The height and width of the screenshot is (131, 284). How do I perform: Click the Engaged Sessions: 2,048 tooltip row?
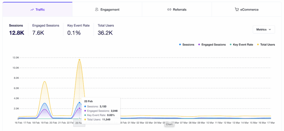click(101, 111)
